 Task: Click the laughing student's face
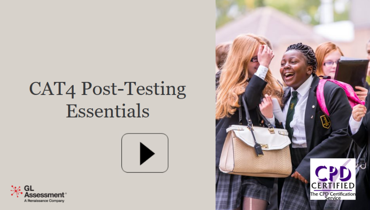click(293, 71)
